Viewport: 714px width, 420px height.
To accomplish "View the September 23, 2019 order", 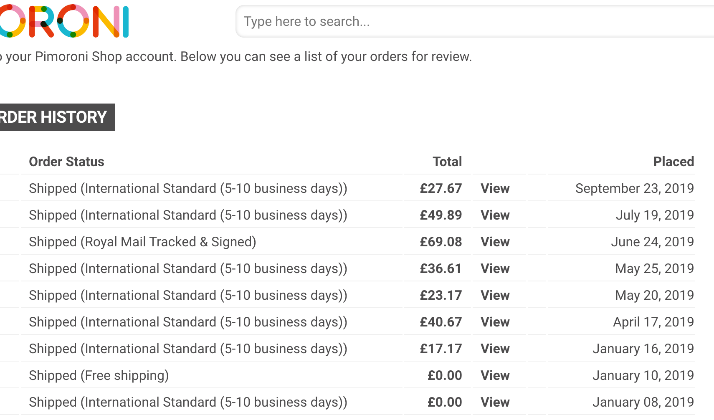I will [495, 189].
